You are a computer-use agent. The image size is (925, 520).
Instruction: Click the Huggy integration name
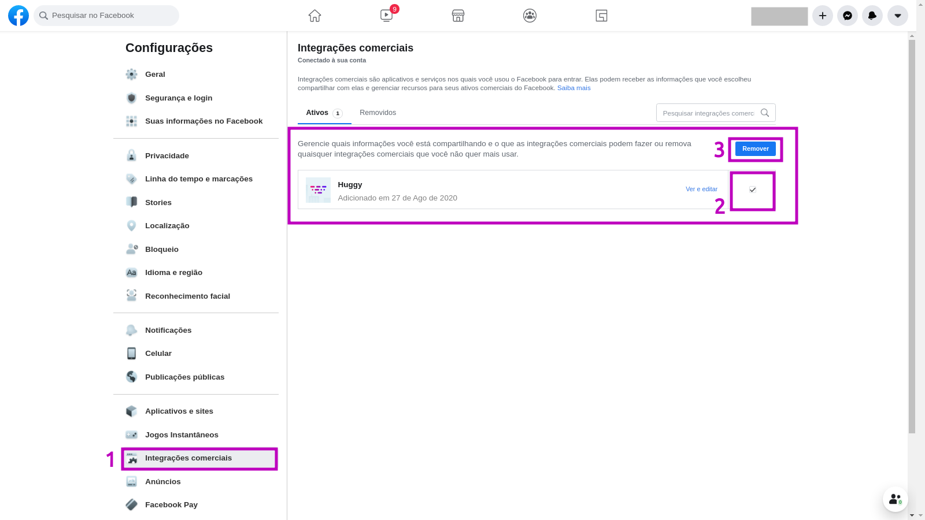(x=350, y=185)
